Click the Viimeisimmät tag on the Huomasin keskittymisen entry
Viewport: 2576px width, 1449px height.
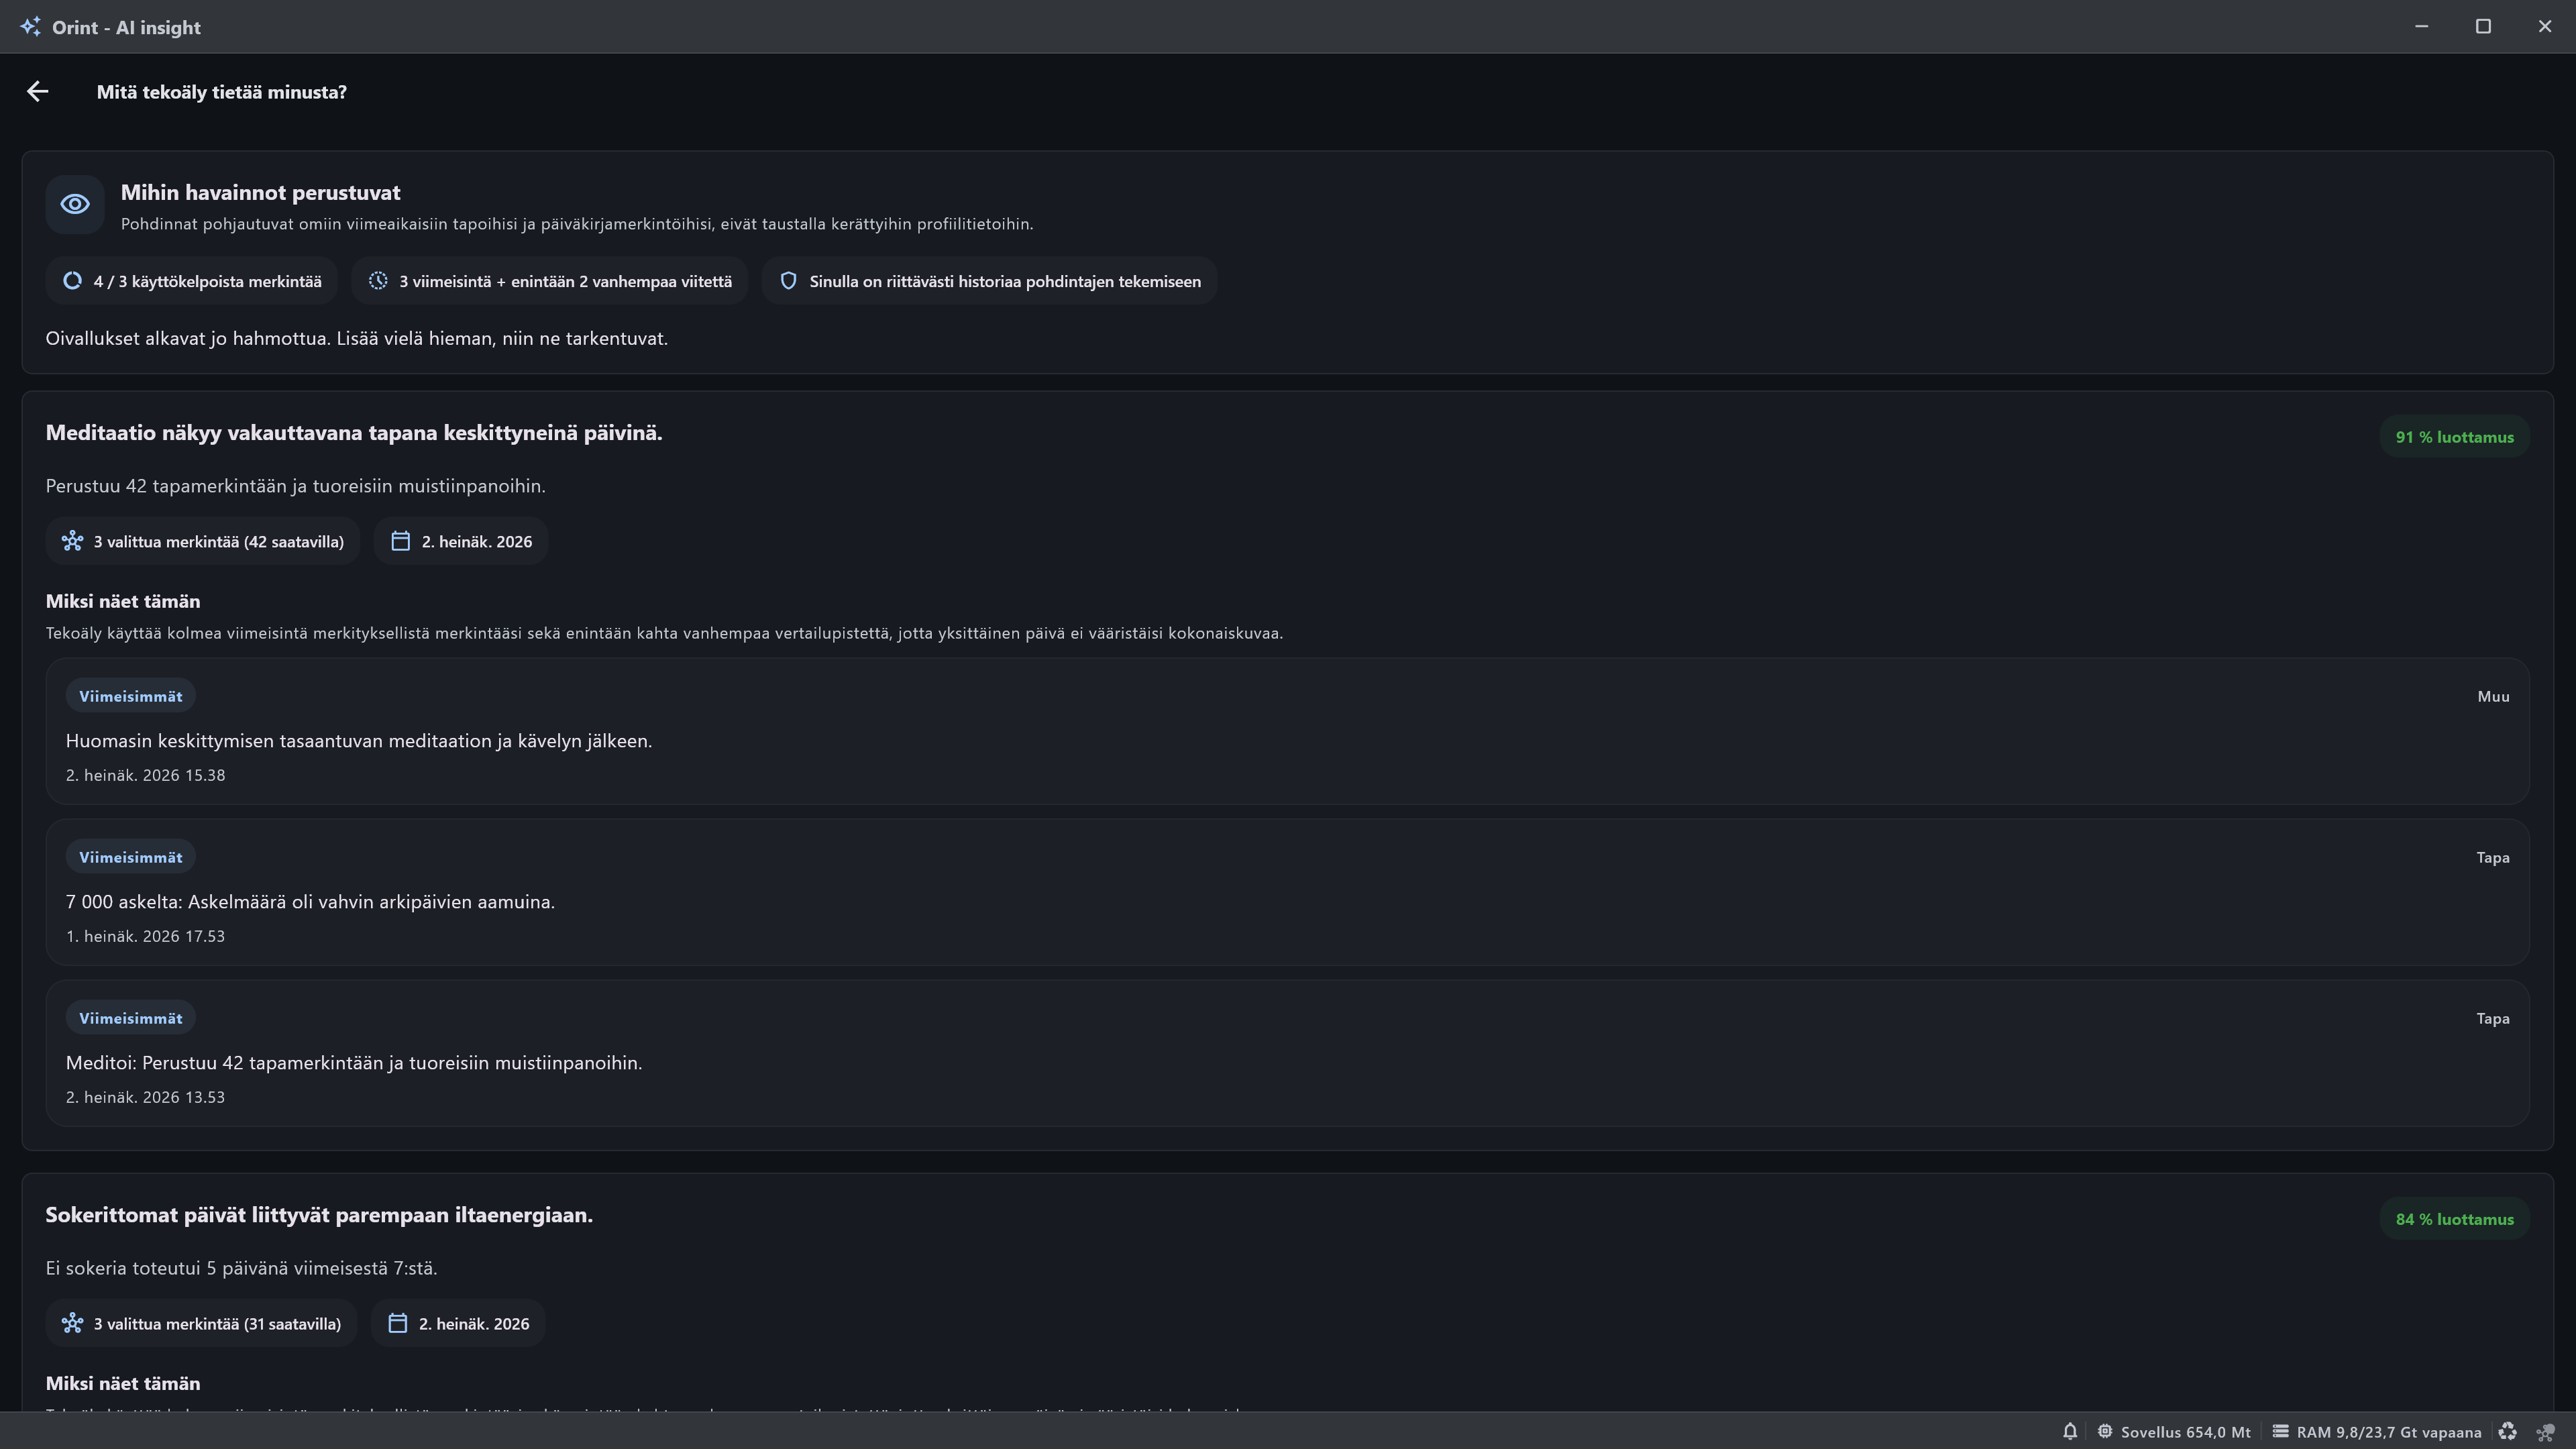tap(131, 696)
